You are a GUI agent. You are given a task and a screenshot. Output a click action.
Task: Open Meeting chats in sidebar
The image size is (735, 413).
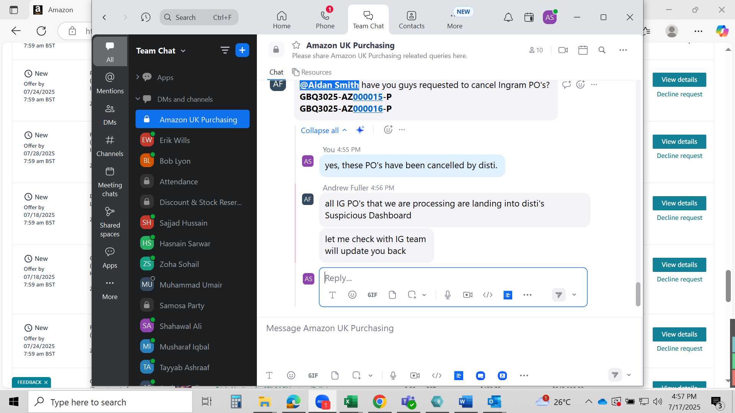click(x=110, y=182)
